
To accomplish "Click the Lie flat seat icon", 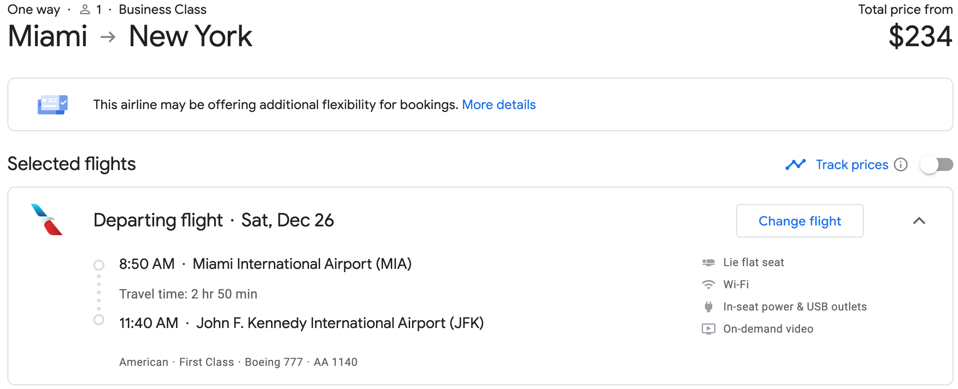I will (708, 262).
